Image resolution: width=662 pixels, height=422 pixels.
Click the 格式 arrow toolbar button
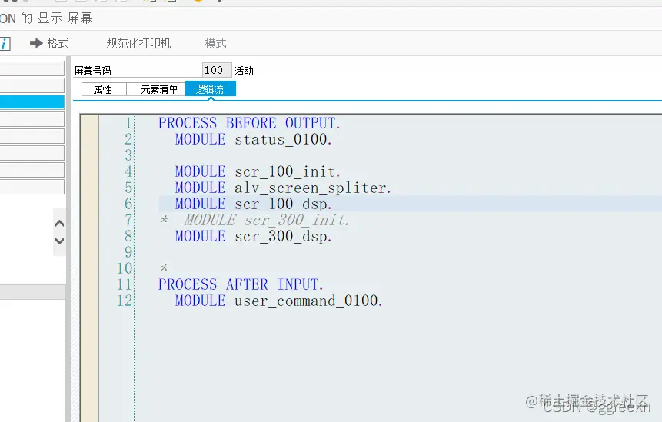click(49, 43)
